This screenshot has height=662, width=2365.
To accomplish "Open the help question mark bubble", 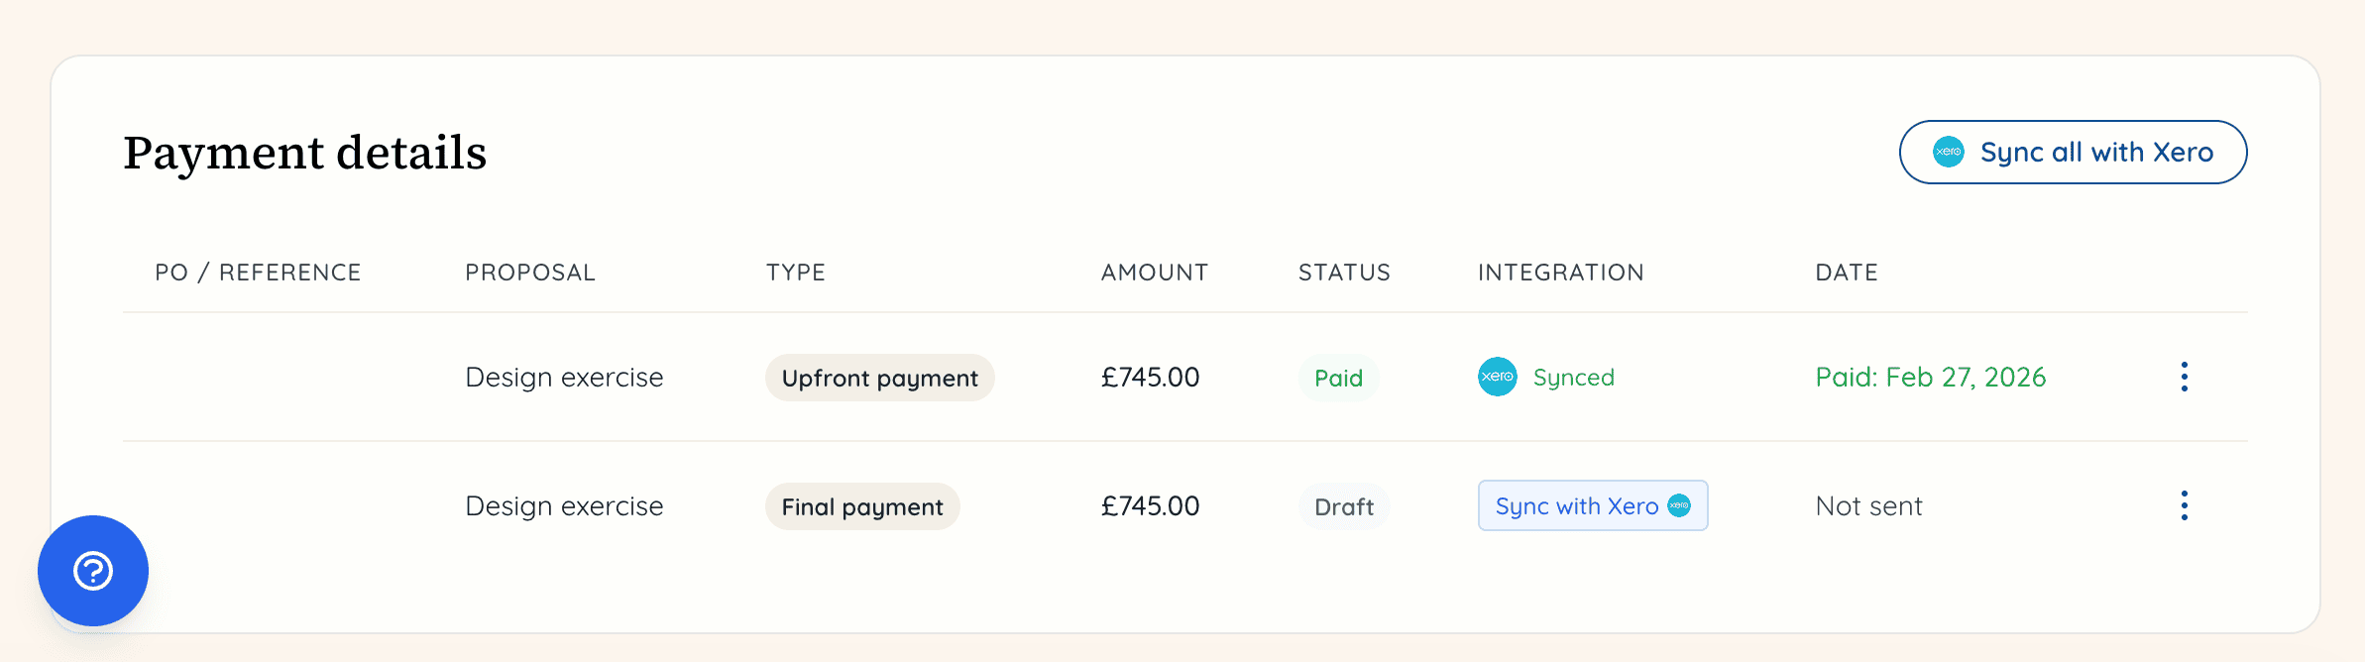I will point(92,571).
